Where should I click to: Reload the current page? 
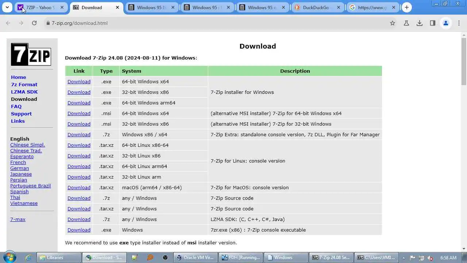point(34,23)
